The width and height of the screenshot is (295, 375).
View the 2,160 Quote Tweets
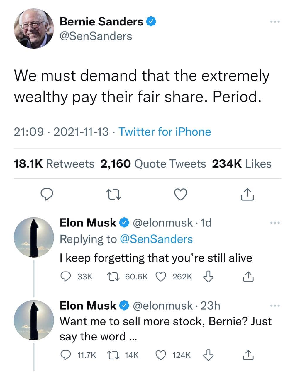153,164
